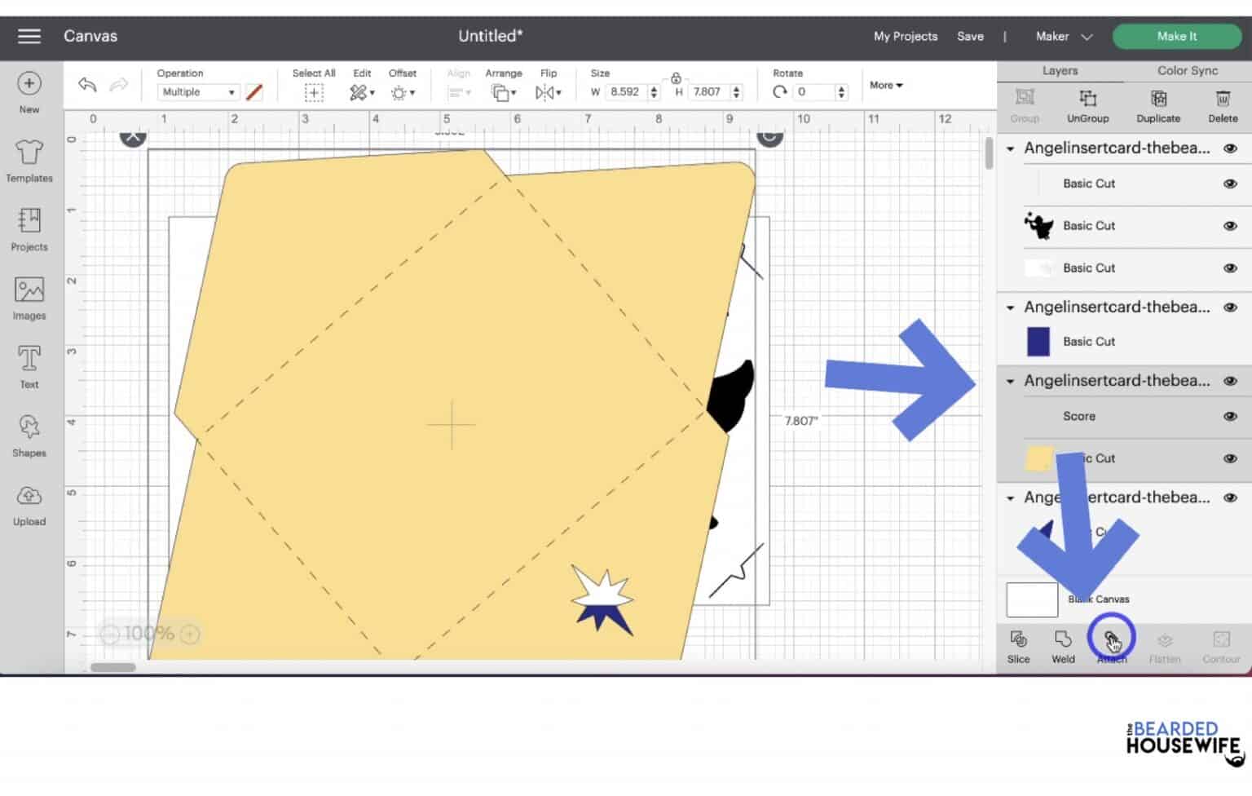Open the More dropdown in the toolbar
Image resolution: width=1252 pixels, height=796 pixels.
[885, 85]
